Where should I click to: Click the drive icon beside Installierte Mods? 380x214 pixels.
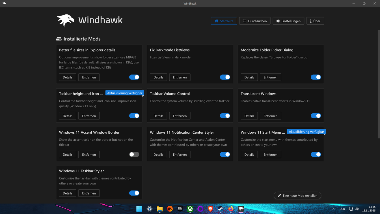coord(59,39)
